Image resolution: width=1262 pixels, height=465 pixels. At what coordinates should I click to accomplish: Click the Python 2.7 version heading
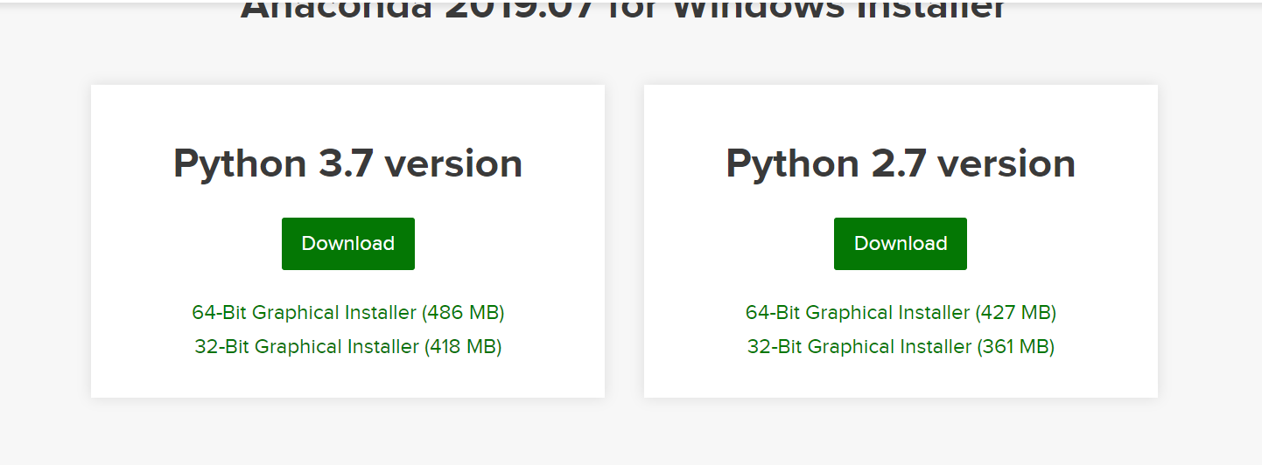click(901, 163)
